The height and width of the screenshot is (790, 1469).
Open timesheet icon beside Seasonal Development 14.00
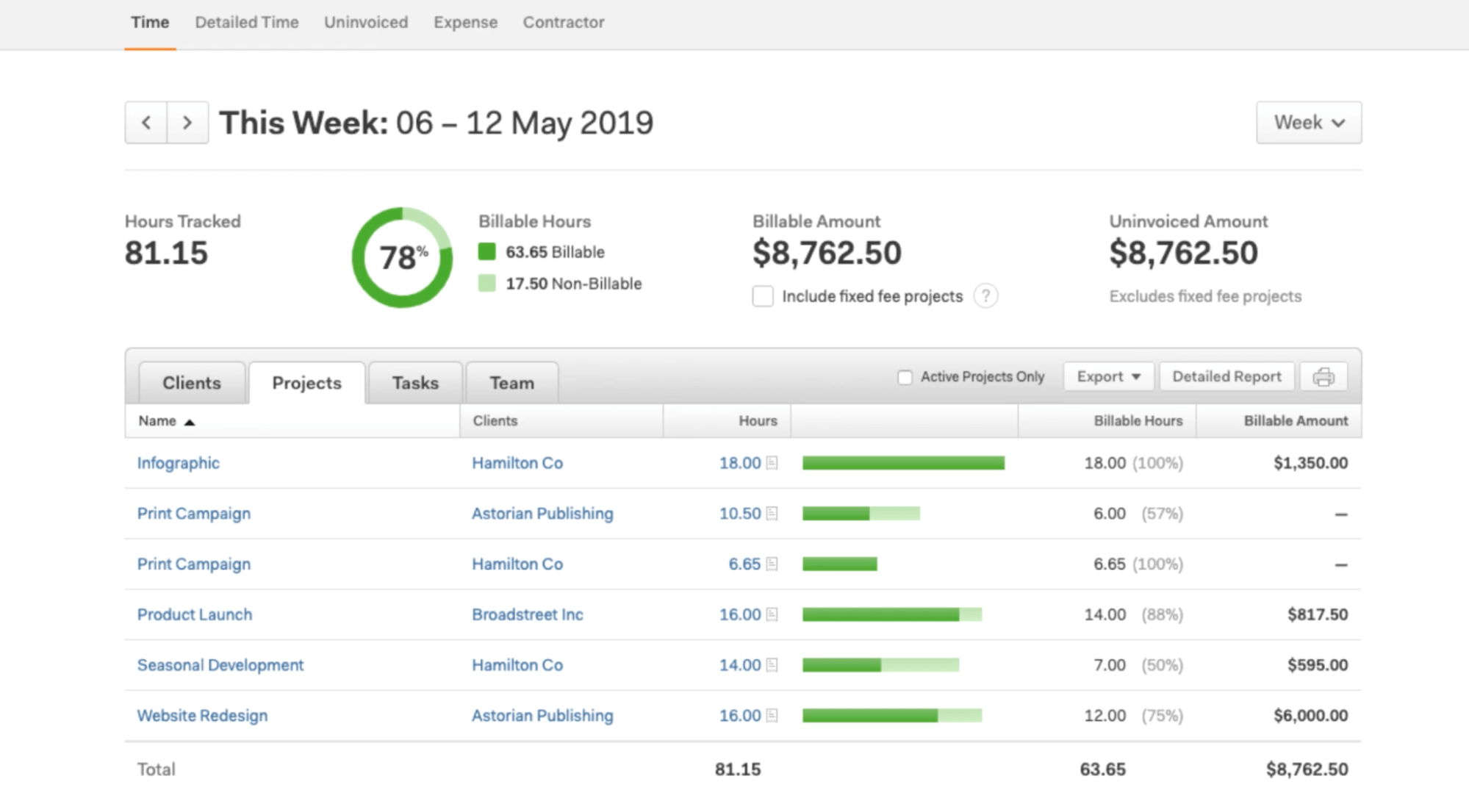(x=772, y=665)
